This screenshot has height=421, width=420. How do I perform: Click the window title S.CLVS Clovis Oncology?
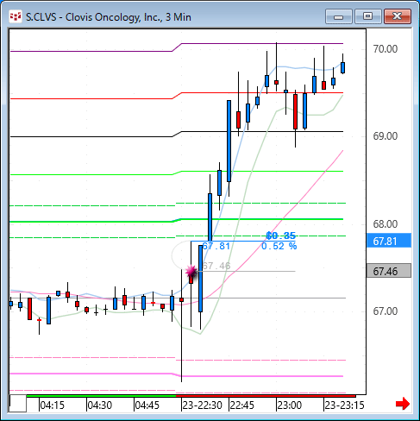109,17
